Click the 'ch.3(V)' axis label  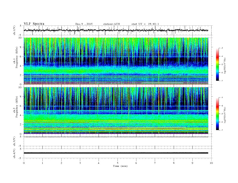point(14,141)
